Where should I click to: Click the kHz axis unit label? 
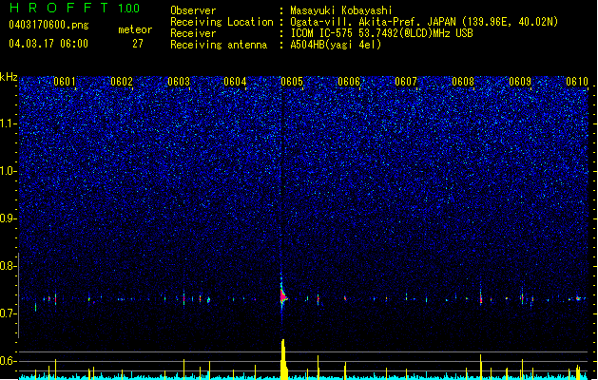[9, 77]
